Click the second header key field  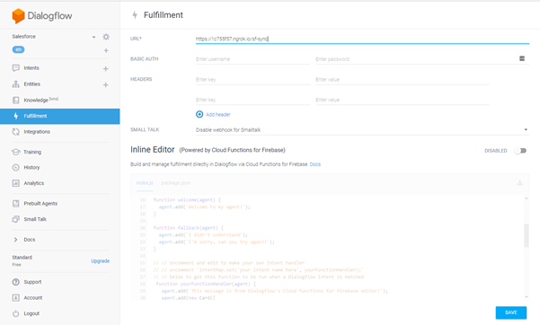point(252,100)
